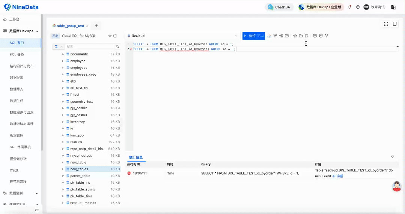Click the toolbar icon left of the star

point(287,36)
